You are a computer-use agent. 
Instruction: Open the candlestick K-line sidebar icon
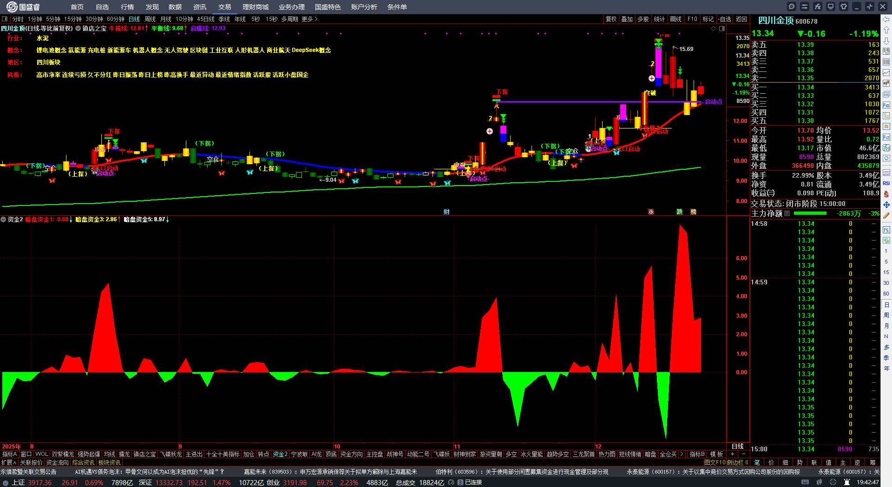click(886, 83)
